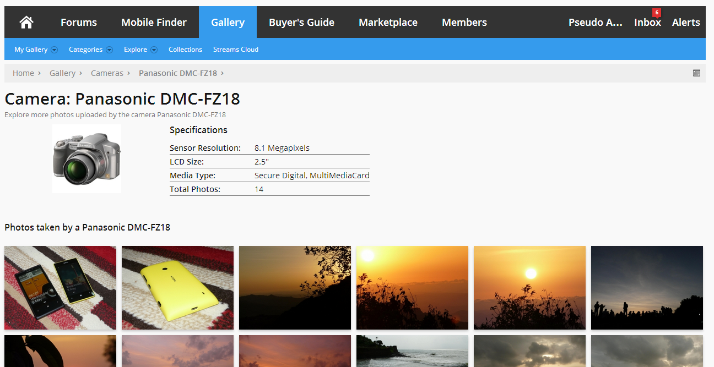
Task: Click the 'Sensor Resolution:' specification label
Action: (x=205, y=148)
